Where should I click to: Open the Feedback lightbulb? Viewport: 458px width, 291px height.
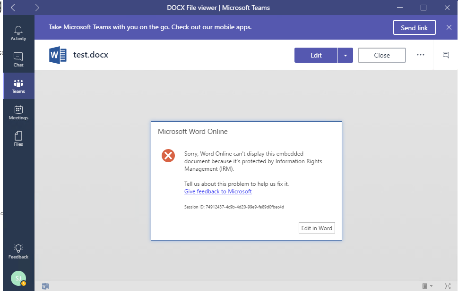click(18, 251)
